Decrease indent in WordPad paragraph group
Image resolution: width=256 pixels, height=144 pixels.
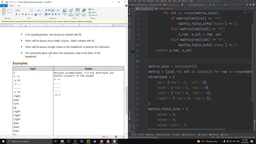coord(46,10)
